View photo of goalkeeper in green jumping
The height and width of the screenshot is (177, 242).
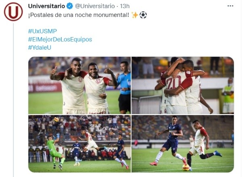tap(79, 144)
